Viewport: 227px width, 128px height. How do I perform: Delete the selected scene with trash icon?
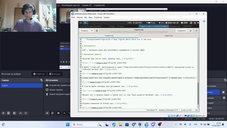[x=9, y=113]
